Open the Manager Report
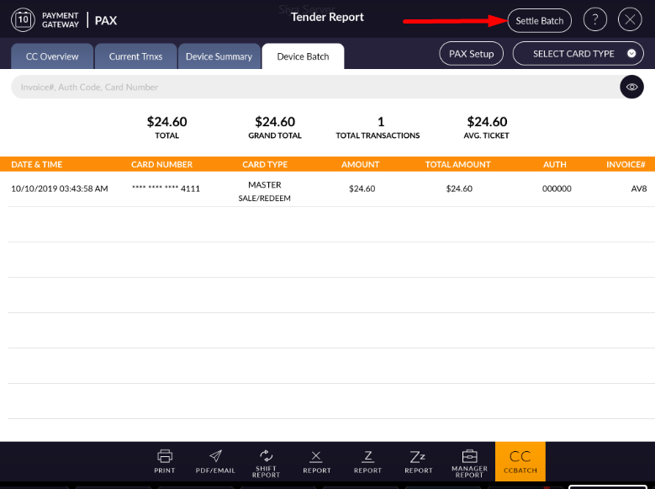 pos(469,462)
